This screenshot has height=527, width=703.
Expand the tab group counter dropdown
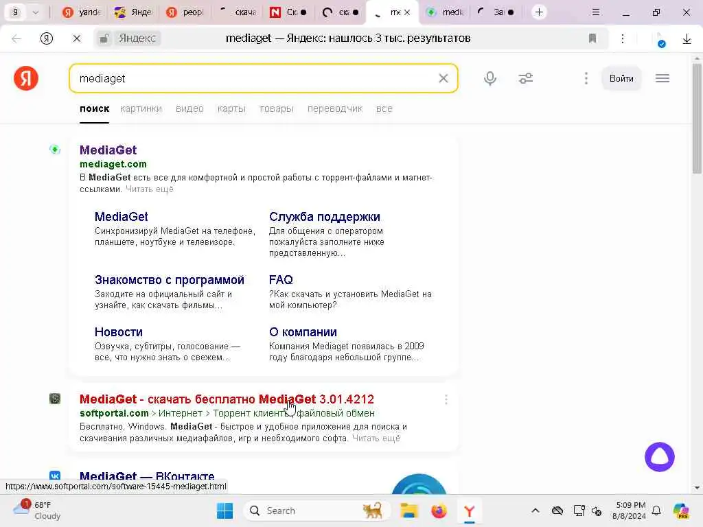(x=36, y=12)
